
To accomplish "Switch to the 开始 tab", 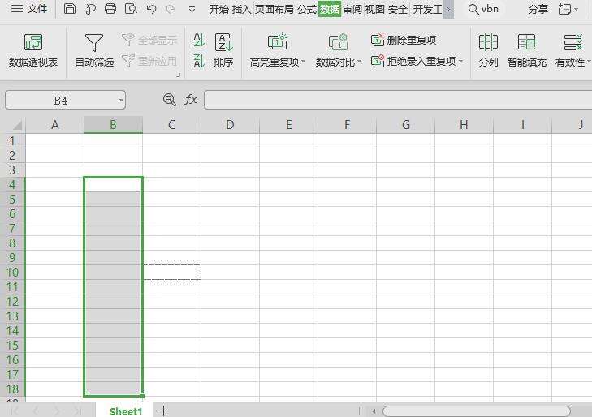I will [219, 9].
